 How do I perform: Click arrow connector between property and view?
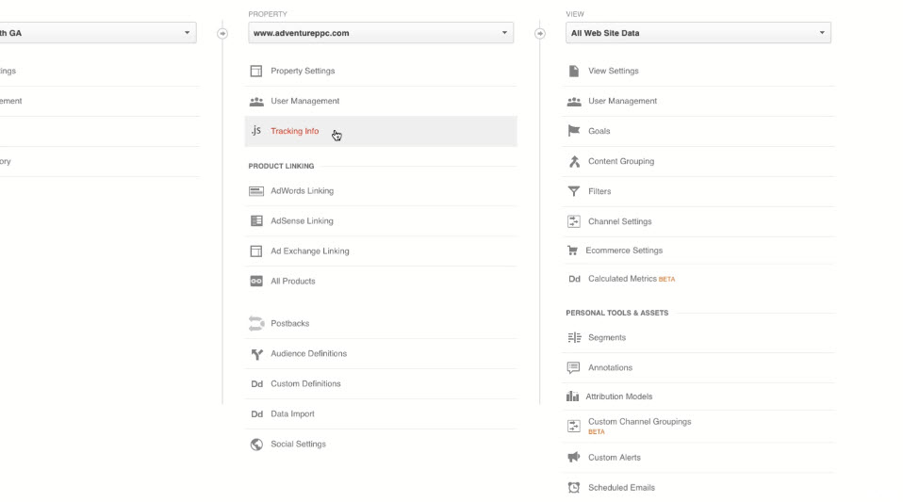tap(539, 33)
